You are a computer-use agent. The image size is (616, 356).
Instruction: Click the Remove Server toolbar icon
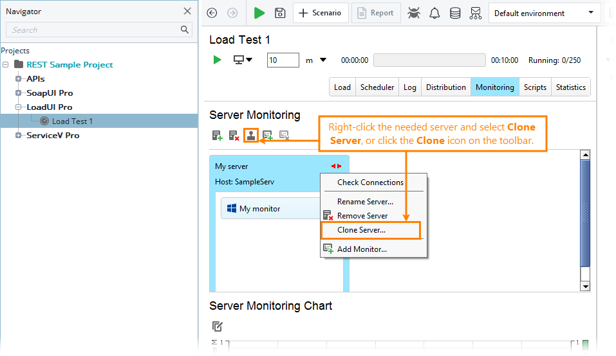pyautogui.click(x=234, y=136)
